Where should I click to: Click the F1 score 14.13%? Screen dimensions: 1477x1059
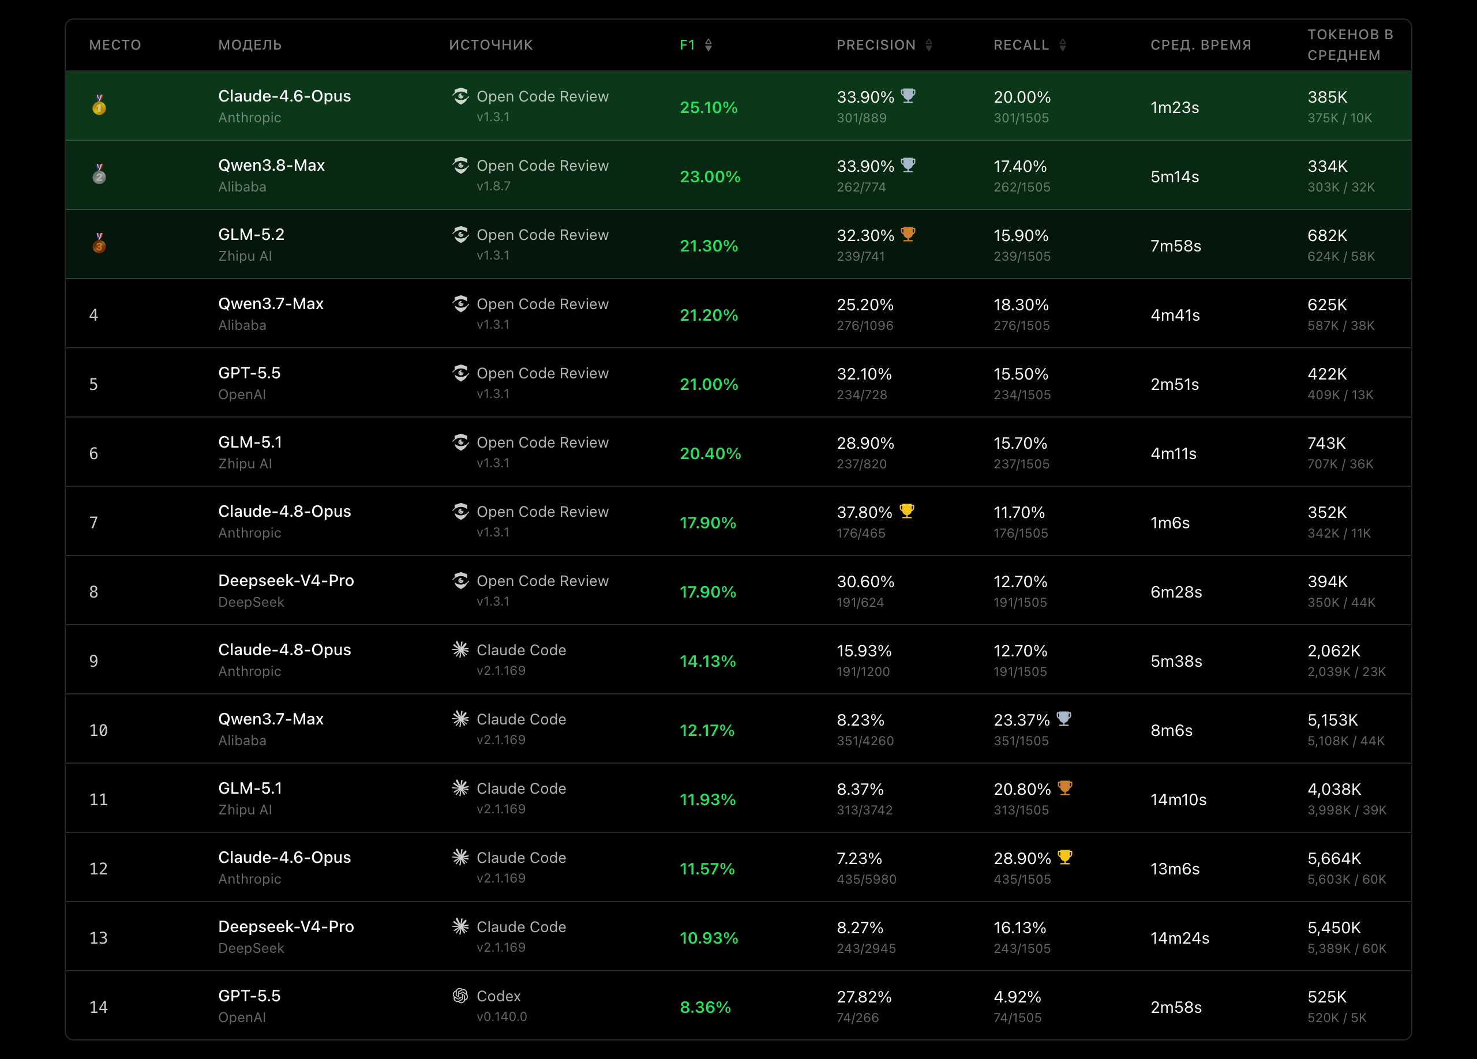[x=707, y=662]
